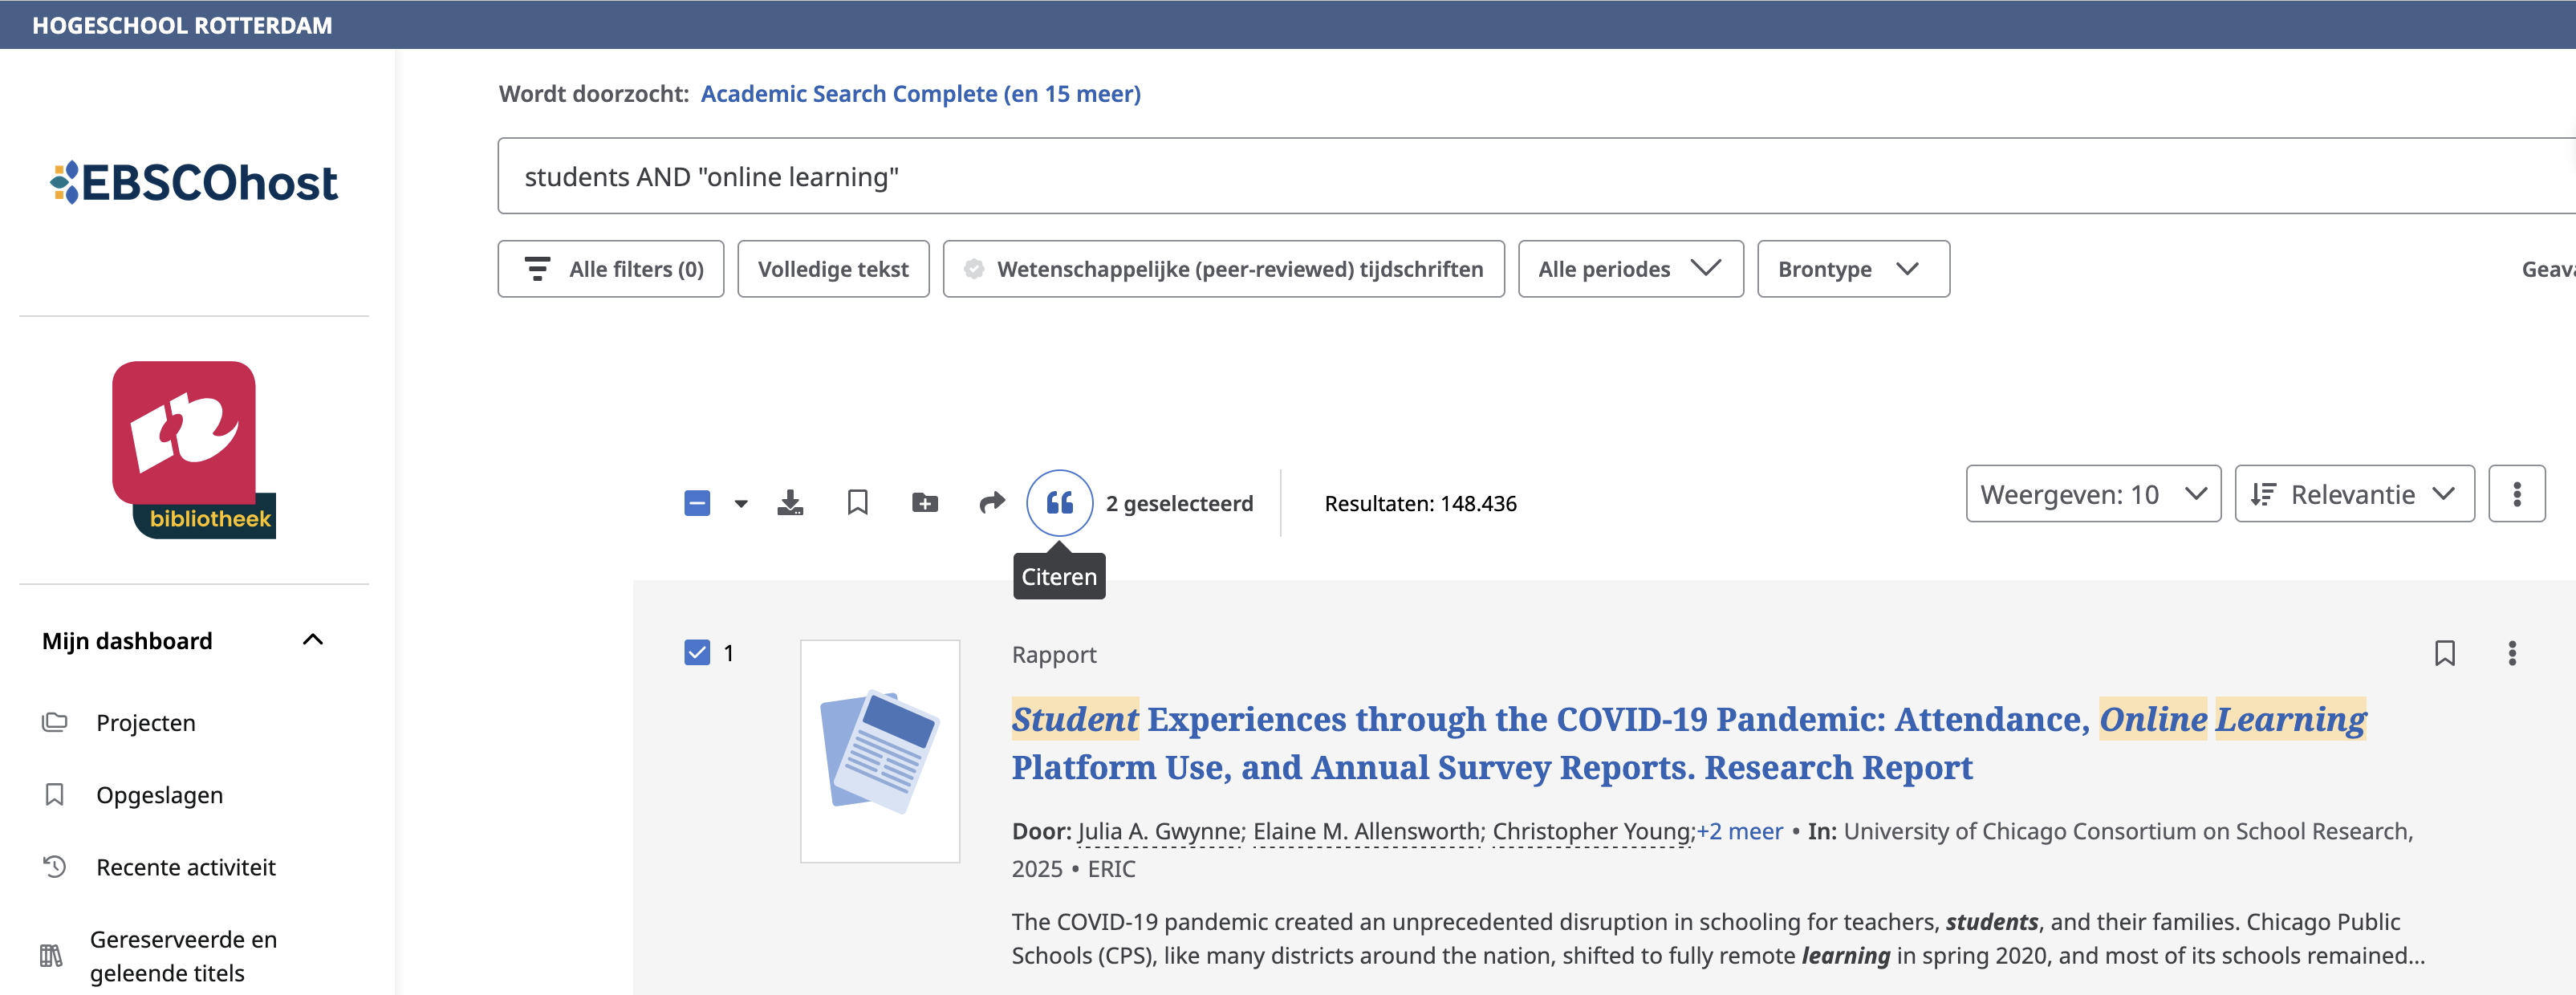Click author Elaine M. Allensworth
2576x995 pixels.
pyautogui.click(x=1365, y=831)
